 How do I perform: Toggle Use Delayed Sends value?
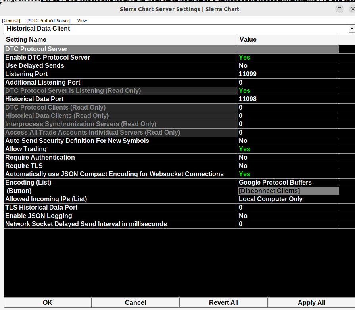[x=288, y=66]
